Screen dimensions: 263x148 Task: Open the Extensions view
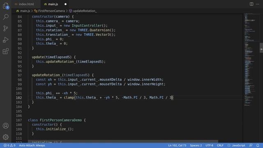6,51
